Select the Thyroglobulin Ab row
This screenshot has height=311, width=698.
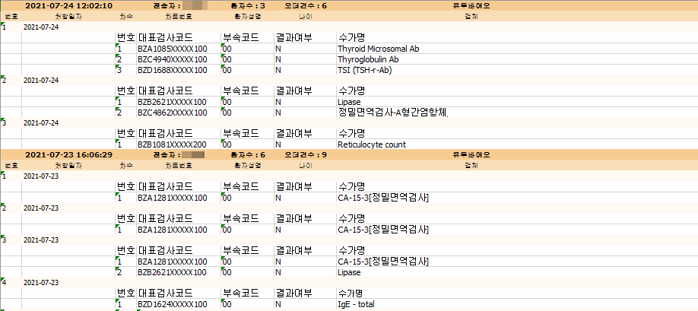[x=368, y=59]
